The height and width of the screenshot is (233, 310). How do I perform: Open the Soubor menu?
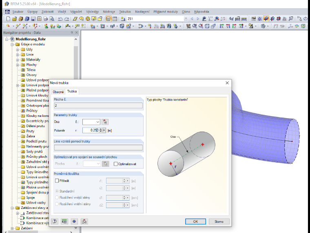18,12
